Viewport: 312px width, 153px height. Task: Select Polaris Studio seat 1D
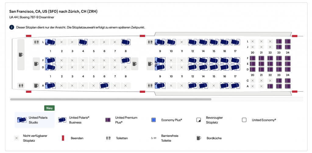pos(51,67)
